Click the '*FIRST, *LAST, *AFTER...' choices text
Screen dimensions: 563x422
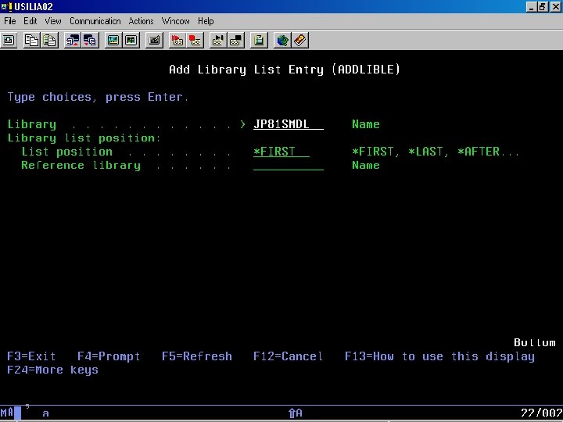pos(436,152)
